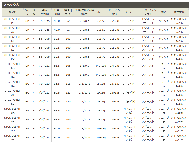Screen dimensions: 191x144
Task: Click lure 10-35g in STCS-905MT-AY row
Action: pyautogui.click(x=101, y=138)
